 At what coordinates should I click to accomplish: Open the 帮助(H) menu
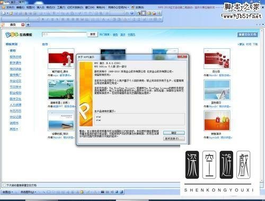(101, 7)
